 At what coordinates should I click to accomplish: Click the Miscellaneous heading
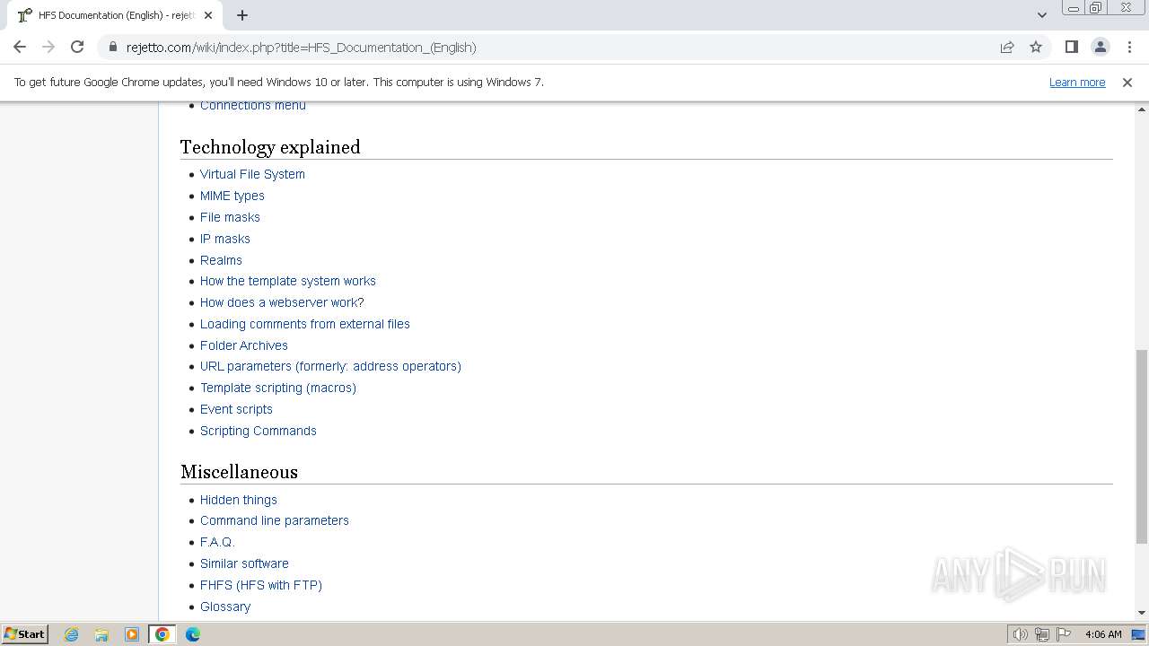pos(239,472)
